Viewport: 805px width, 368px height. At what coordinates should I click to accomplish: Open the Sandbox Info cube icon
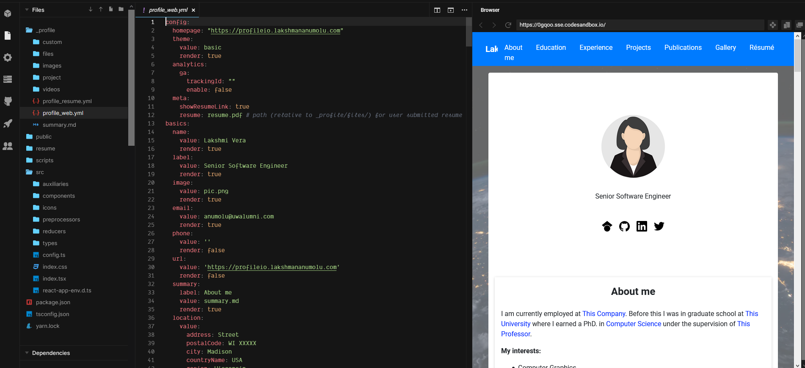(8, 14)
